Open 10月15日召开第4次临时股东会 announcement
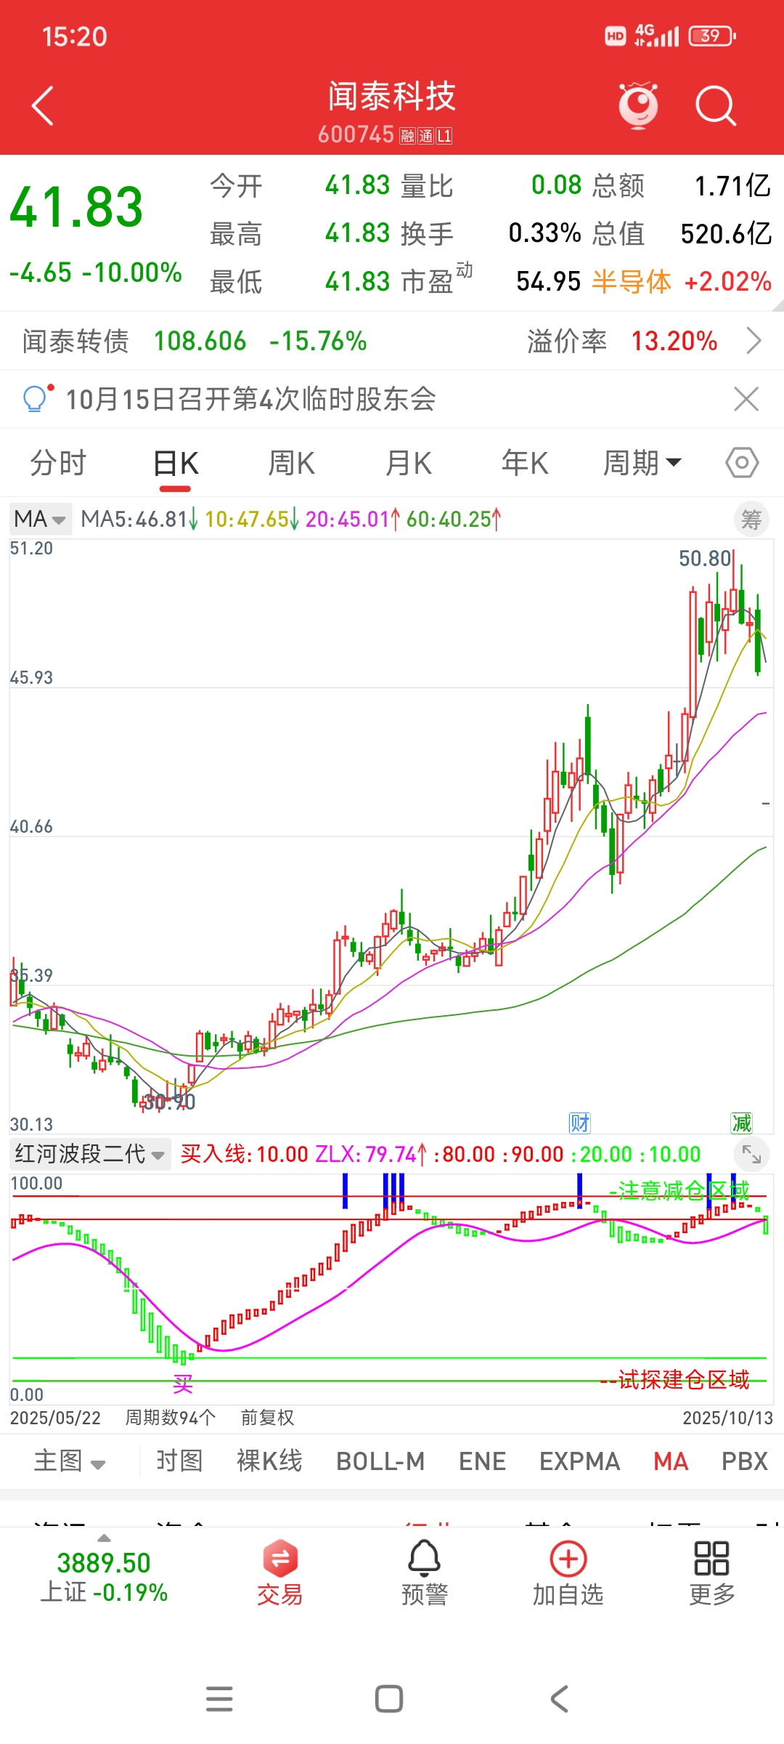The image size is (784, 1744). tap(251, 399)
